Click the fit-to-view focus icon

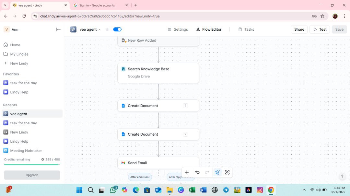point(227,172)
